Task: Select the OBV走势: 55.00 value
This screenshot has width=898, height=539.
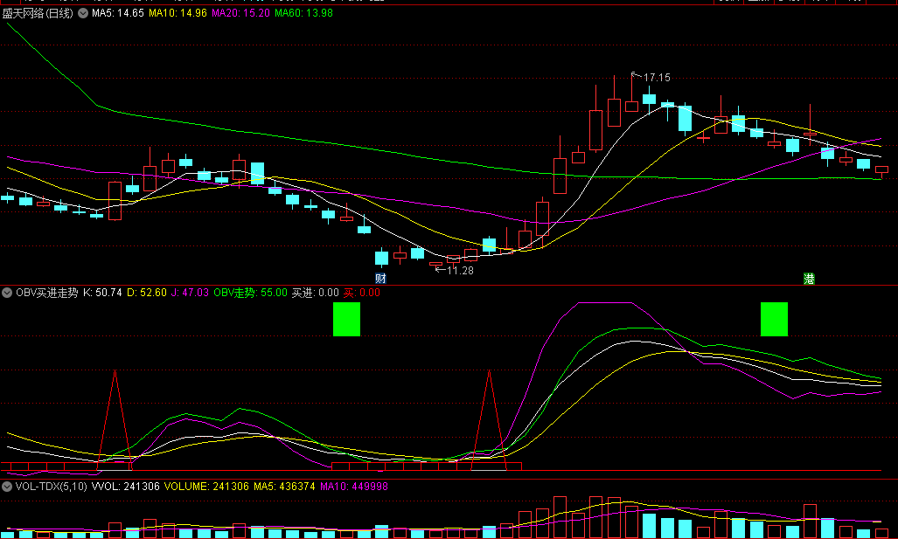Action: (x=250, y=293)
